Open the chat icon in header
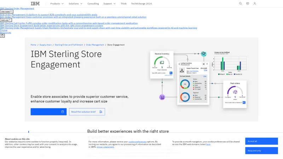The height and width of the screenshot is (159, 283). pyautogui.click(x=248, y=4)
